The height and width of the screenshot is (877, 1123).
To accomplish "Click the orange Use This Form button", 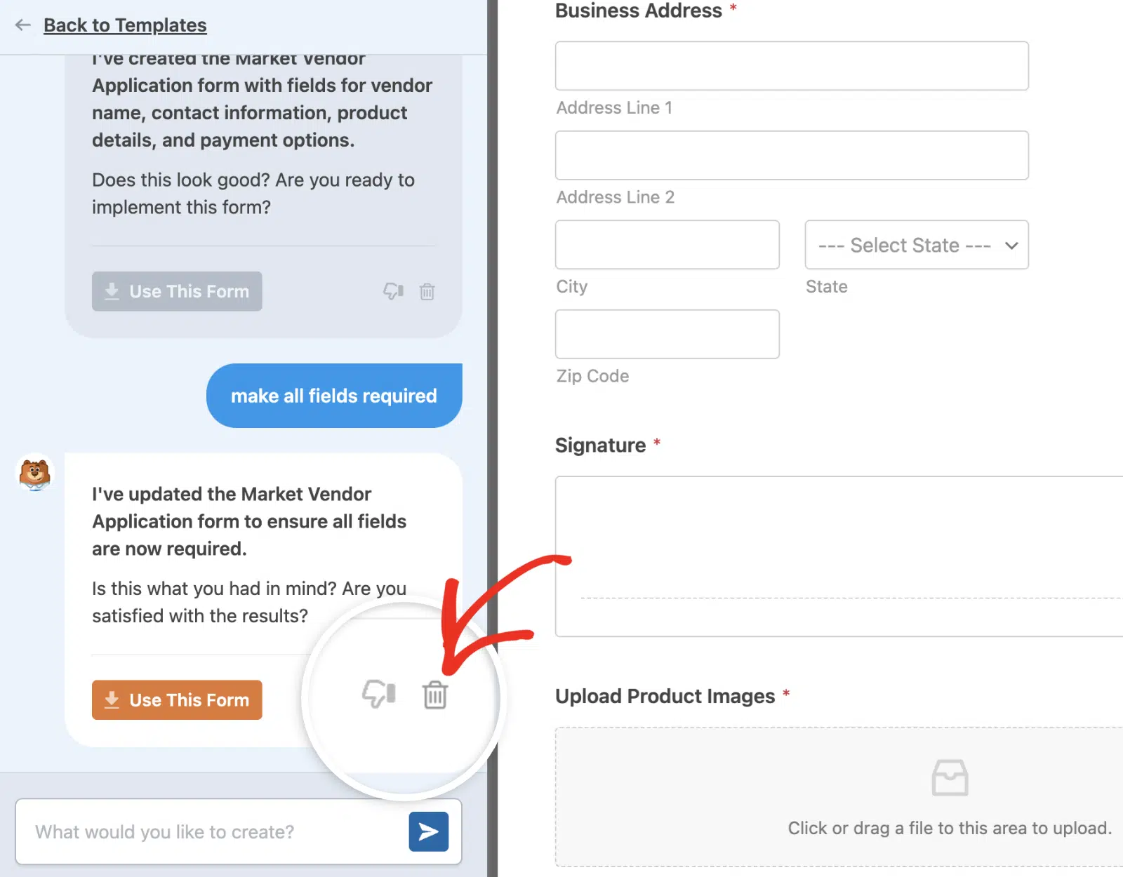I will [177, 699].
